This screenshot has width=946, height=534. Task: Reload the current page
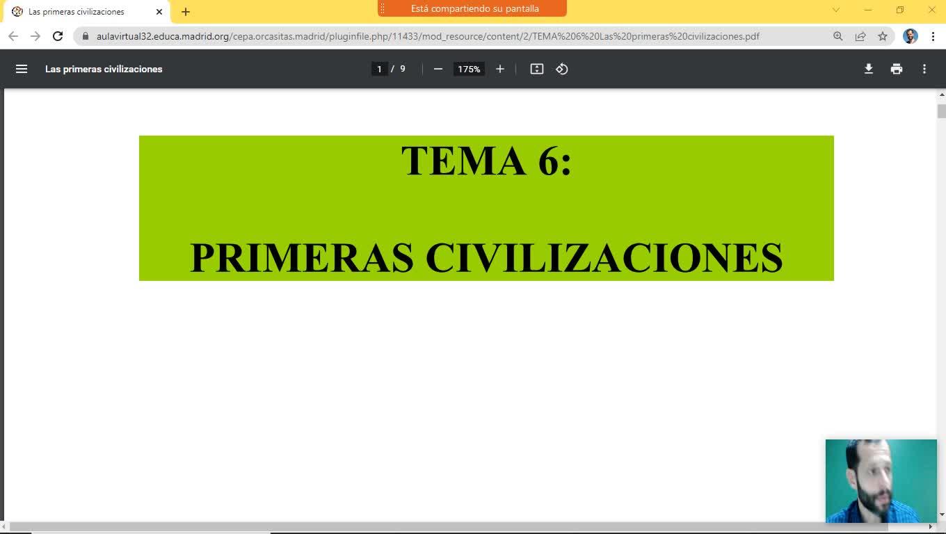coord(58,36)
